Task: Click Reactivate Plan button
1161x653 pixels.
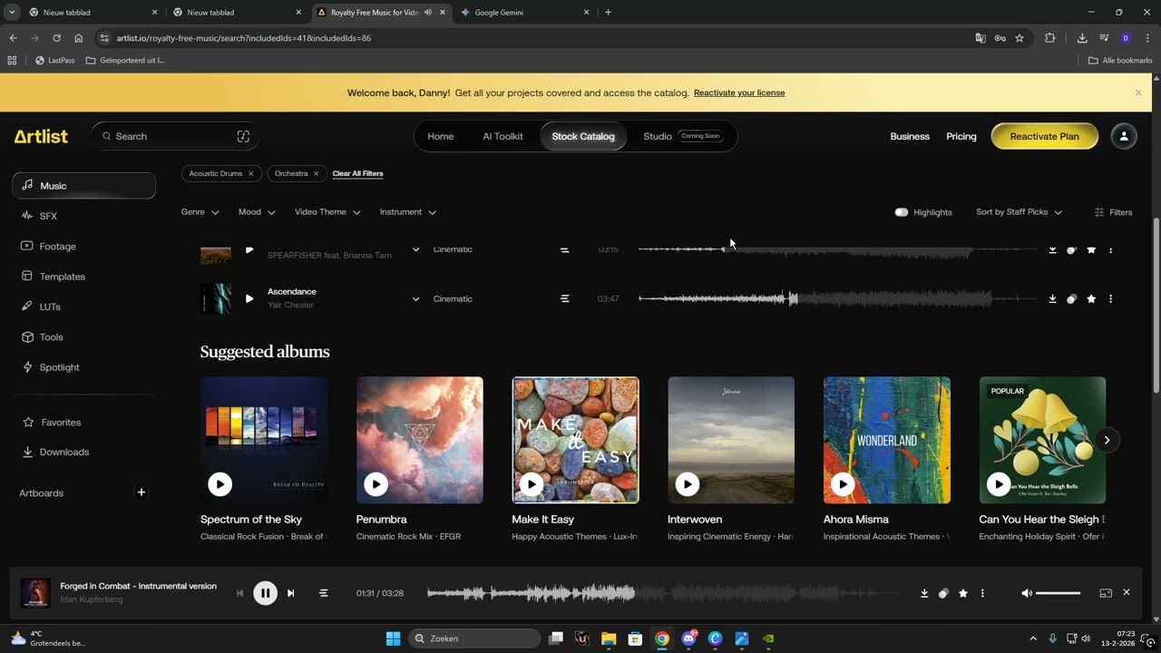Action: coord(1045,136)
